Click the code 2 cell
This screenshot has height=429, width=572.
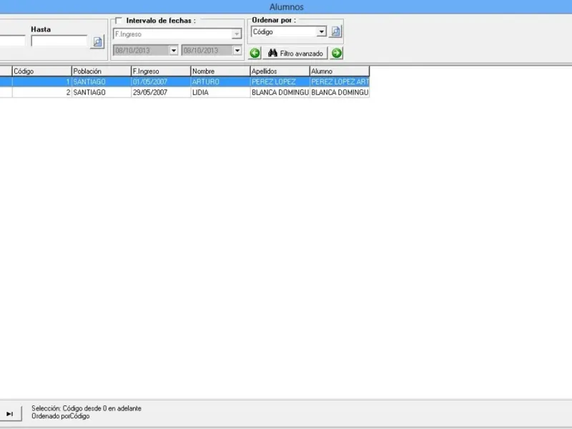[42, 92]
